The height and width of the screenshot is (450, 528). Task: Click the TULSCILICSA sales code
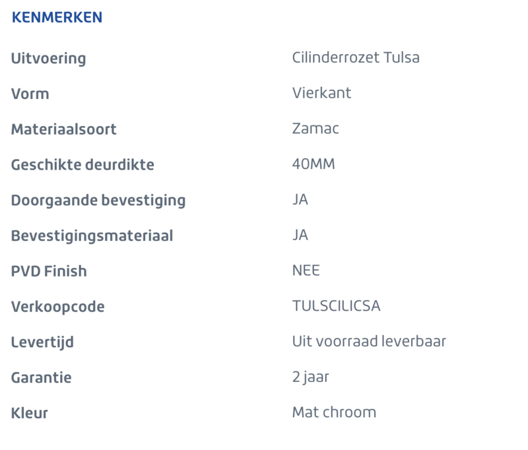coord(336,306)
